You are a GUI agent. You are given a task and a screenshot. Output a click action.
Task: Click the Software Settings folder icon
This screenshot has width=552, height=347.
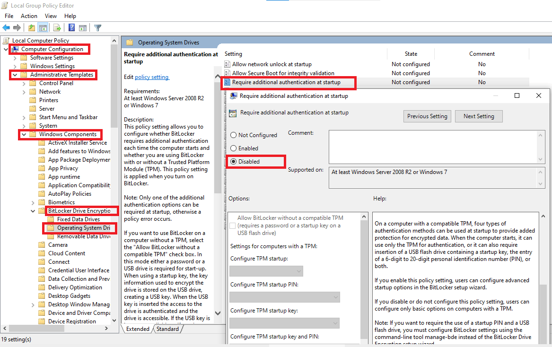click(x=24, y=57)
